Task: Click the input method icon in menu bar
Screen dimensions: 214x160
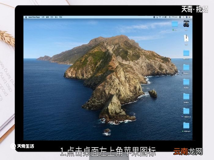Action: point(180,17)
